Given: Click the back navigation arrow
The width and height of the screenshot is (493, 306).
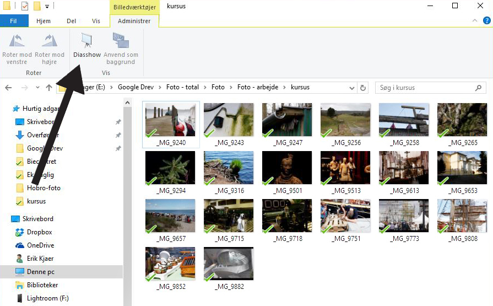Looking at the screenshot, I should [x=9, y=88].
